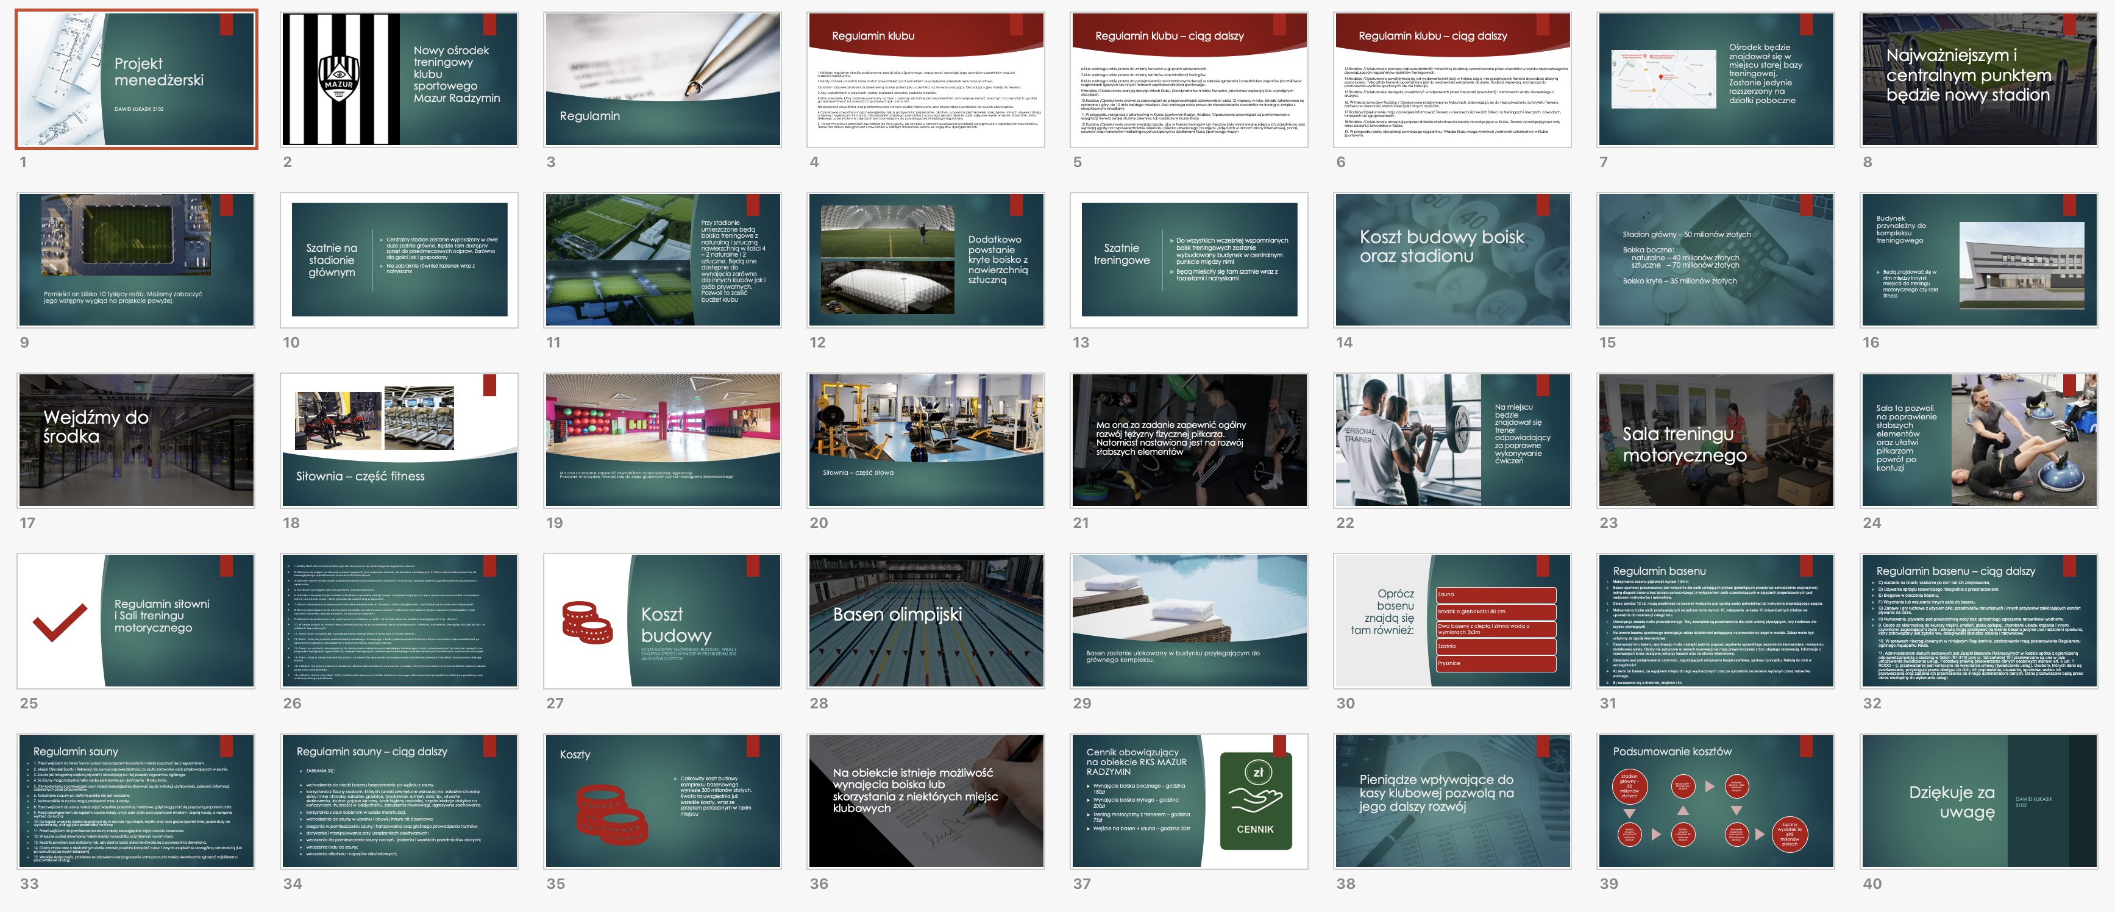
Task: Open slide 3 titled Regulamin
Action: (663, 80)
